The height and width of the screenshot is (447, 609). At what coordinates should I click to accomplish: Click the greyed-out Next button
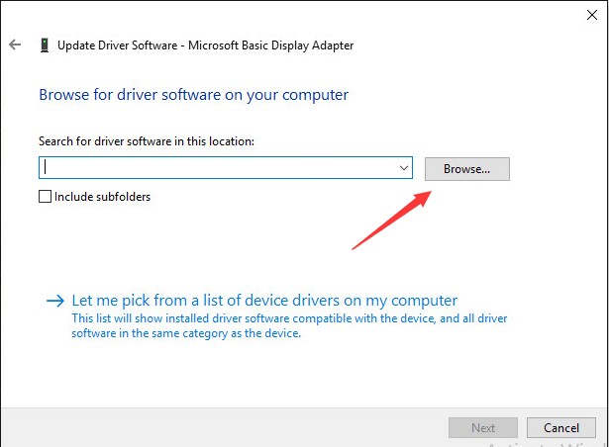tap(482, 428)
